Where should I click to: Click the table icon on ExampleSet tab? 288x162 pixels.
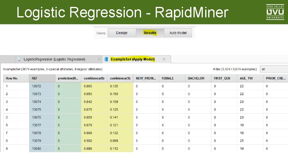(x=106, y=59)
